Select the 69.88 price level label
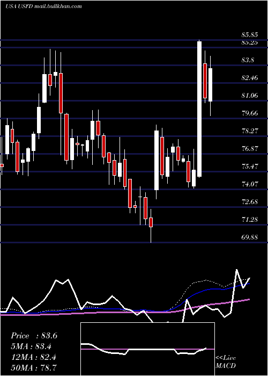The image size is (268, 376). (250, 237)
